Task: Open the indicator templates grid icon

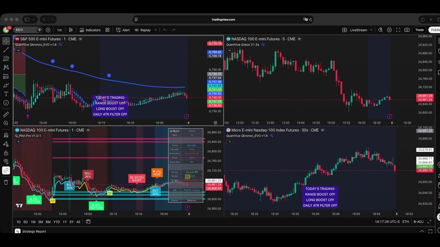Action: [107, 30]
